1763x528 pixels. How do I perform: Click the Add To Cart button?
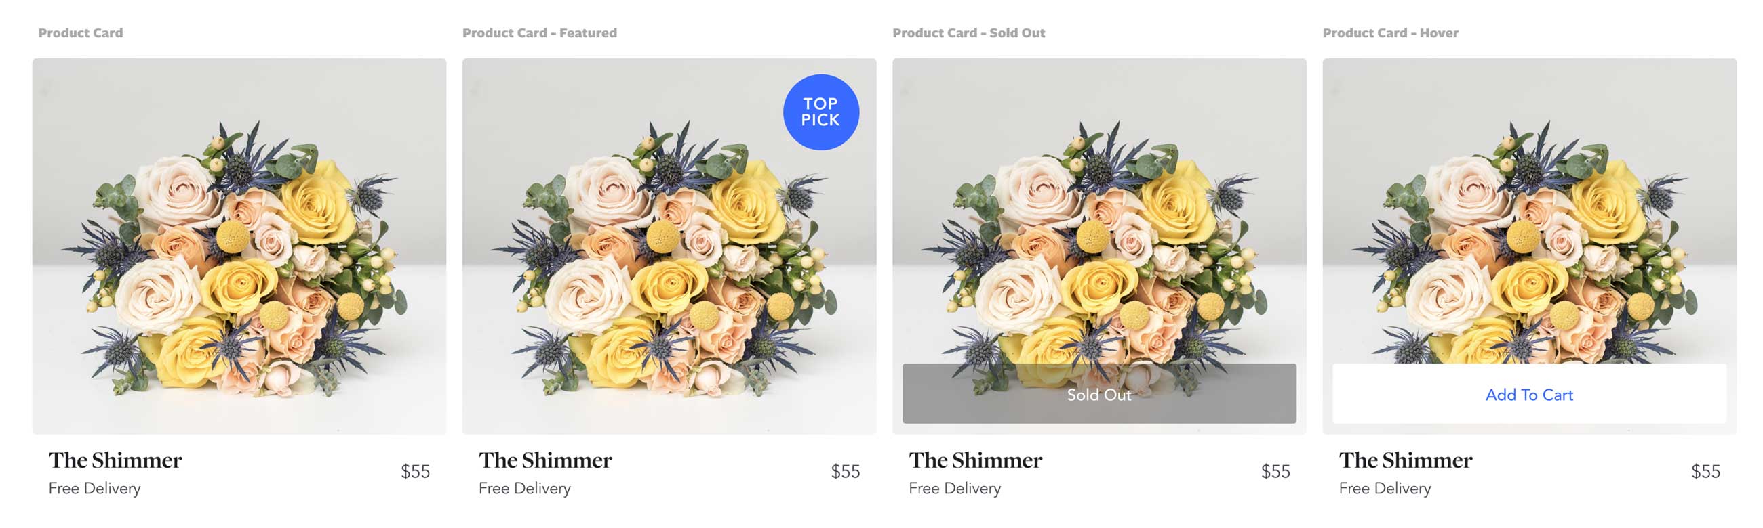pos(1529,394)
